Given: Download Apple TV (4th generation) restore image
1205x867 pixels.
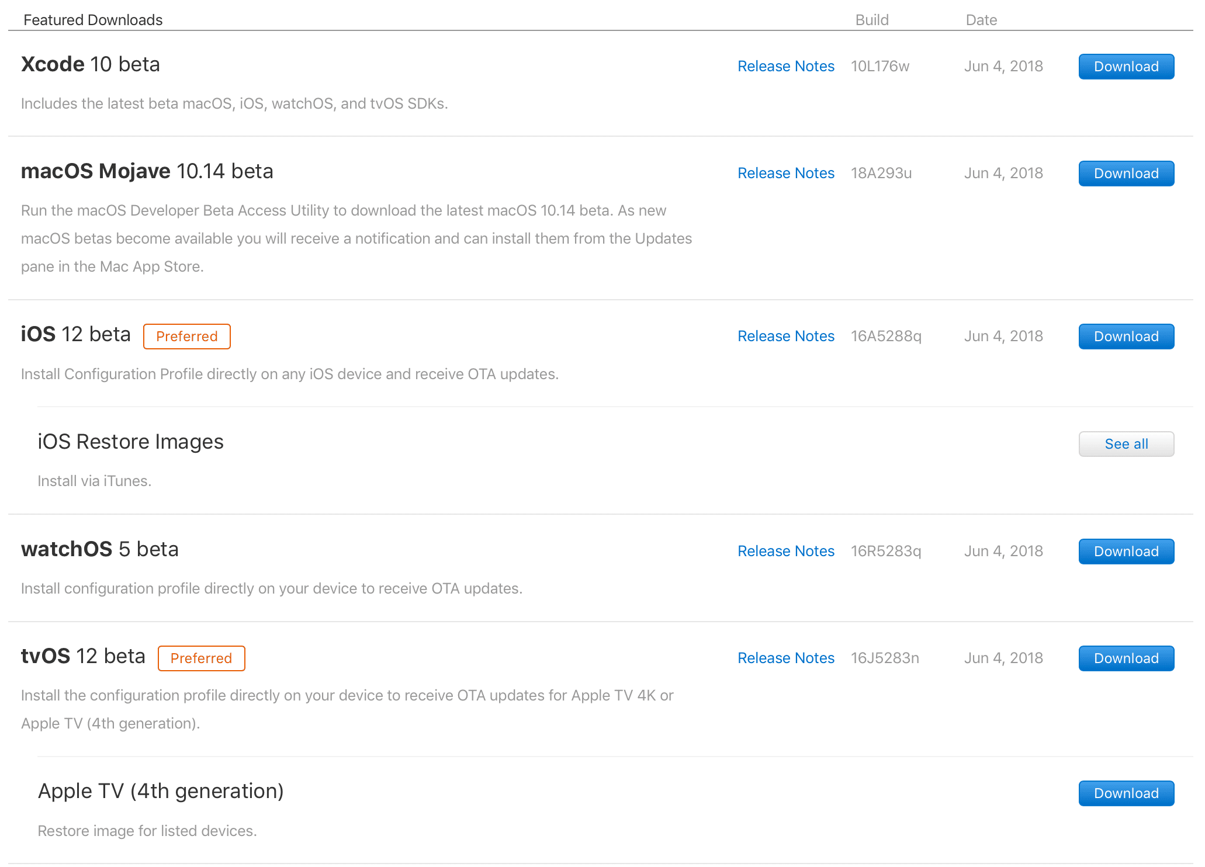Looking at the screenshot, I should [1126, 793].
